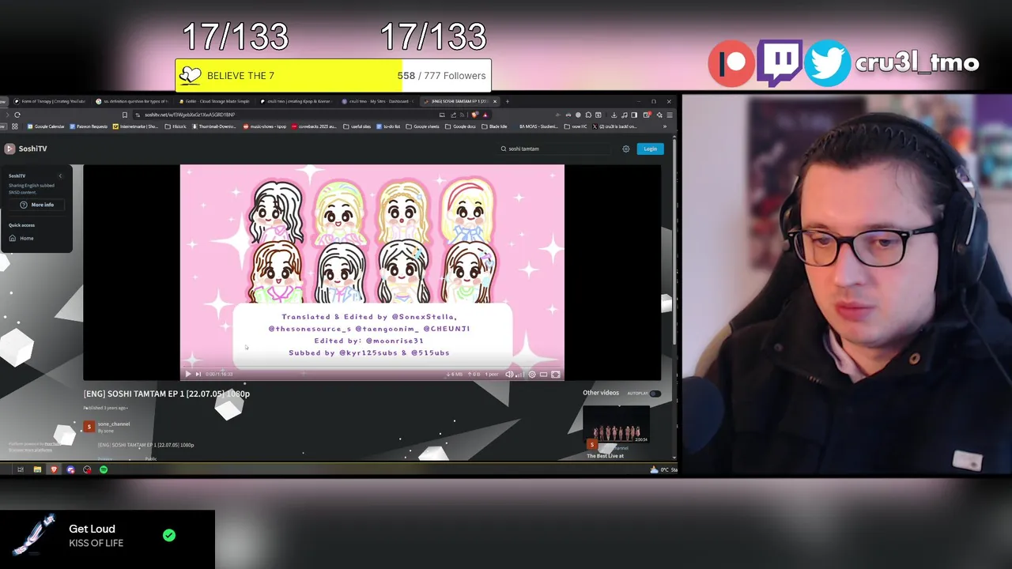
Task: Open the Historic bookmark folder
Action: click(x=176, y=126)
